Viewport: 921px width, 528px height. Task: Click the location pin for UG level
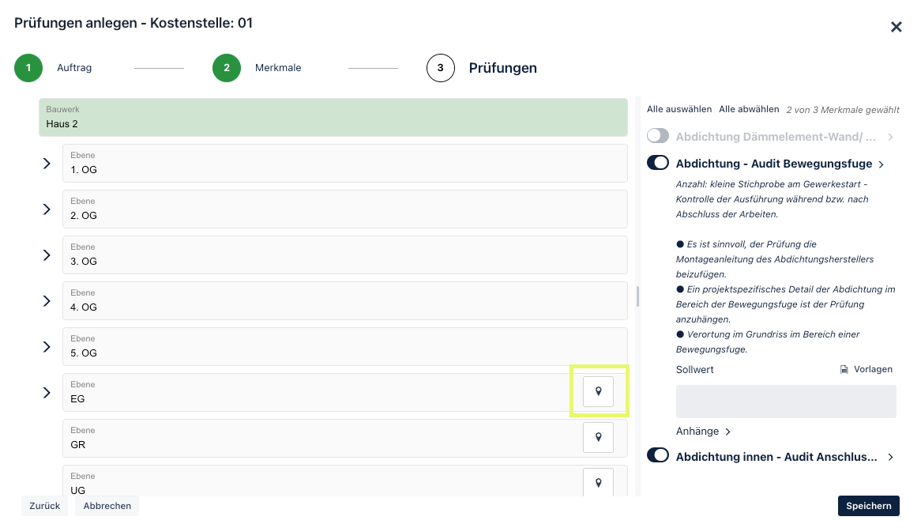(x=598, y=483)
